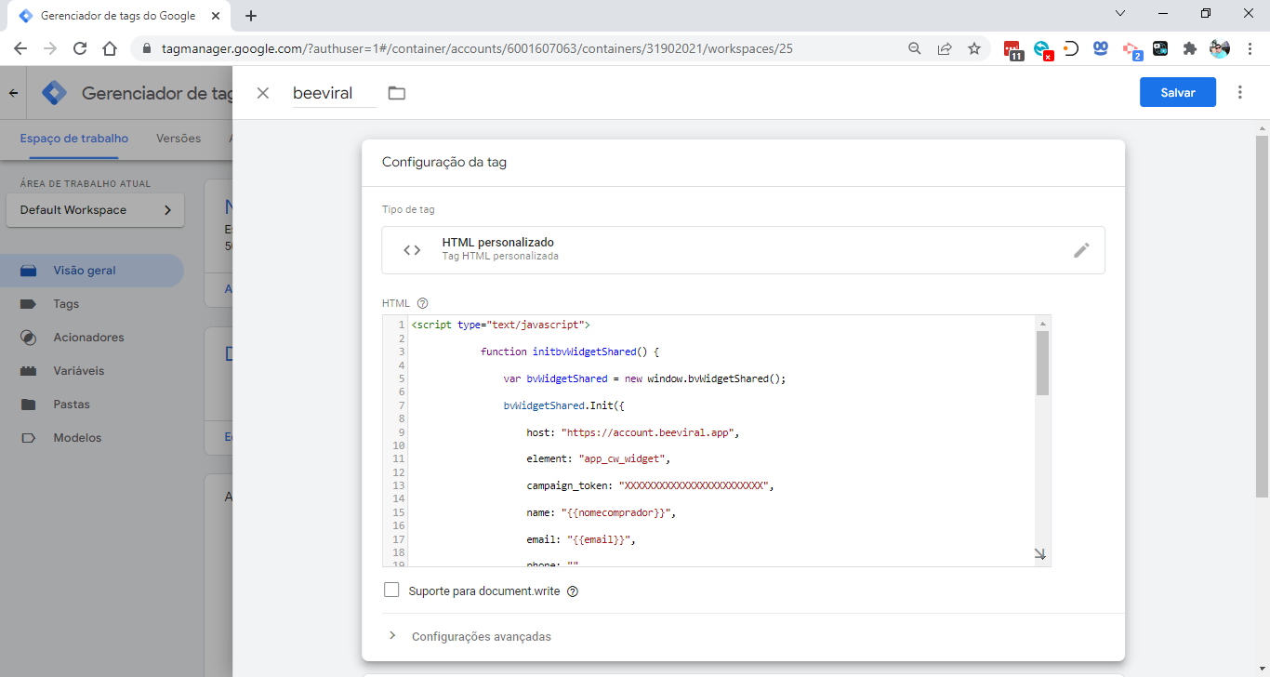The height and width of the screenshot is (677, 1270).
Task: Expand Configurações avançadas section
Action: tap(482, 637)
